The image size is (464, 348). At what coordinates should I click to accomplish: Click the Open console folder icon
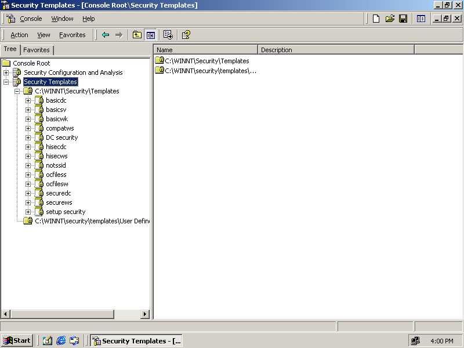click(x=389, y=19)
